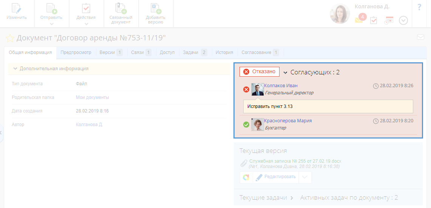The image size is (431, 208).
Task: Open the messages envelope with badge 4
Action: click(361, 18)
